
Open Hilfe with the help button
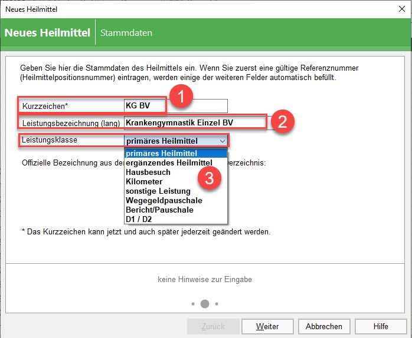click(x=381, y=326)
